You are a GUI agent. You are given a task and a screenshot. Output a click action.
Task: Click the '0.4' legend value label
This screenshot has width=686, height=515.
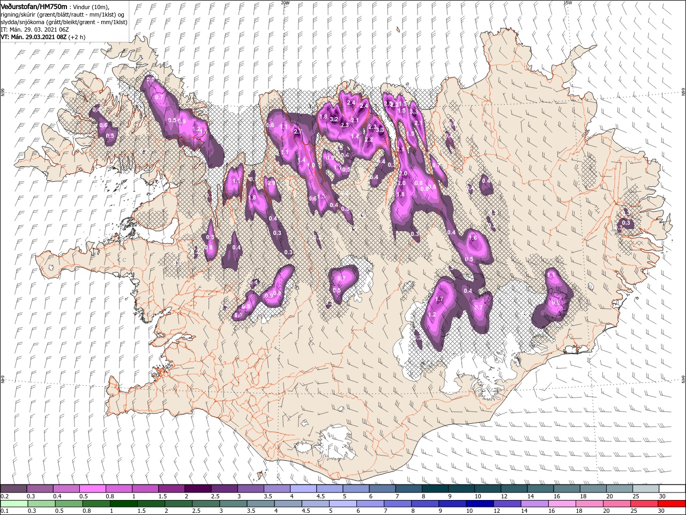[57, 496]
